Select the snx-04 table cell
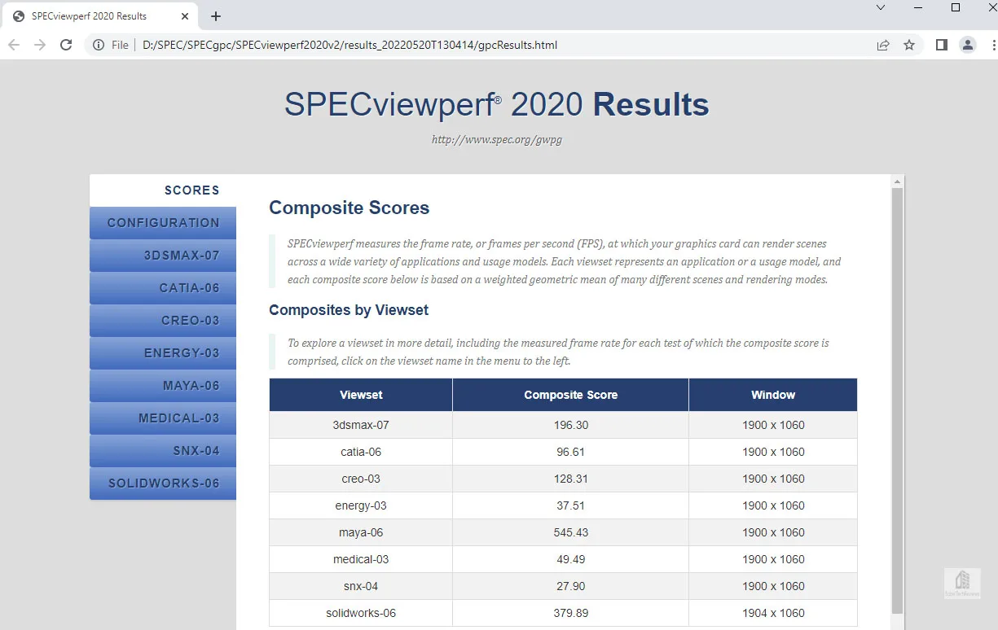The height and width of the screenshot is (630, 998). click(x=361, y=586)
